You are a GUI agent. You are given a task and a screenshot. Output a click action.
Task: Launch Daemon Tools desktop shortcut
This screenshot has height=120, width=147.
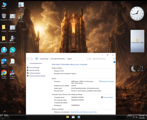4,51
